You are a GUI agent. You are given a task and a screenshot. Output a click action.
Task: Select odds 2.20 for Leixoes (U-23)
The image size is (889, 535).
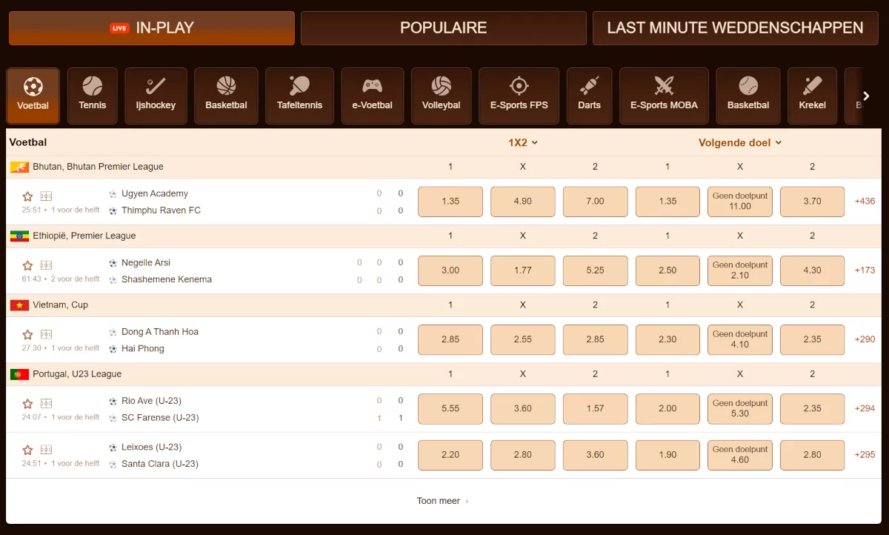pyautogui.click(x=450, y=455)
